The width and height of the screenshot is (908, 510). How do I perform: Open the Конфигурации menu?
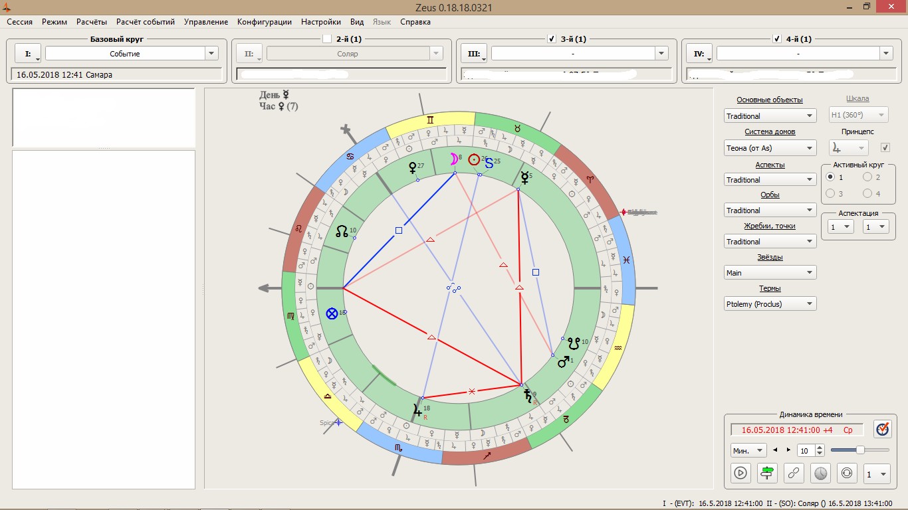pos(264,22)
